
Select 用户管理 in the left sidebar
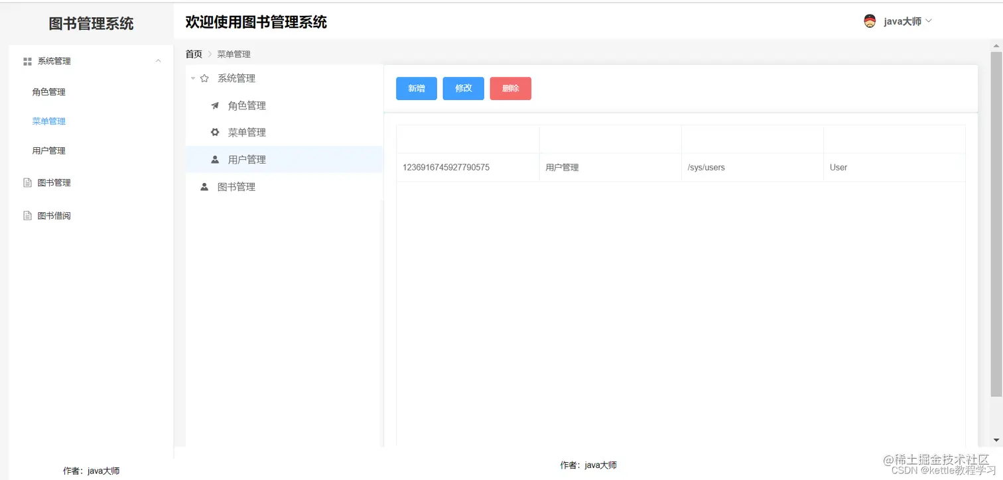tap(48, 150)
